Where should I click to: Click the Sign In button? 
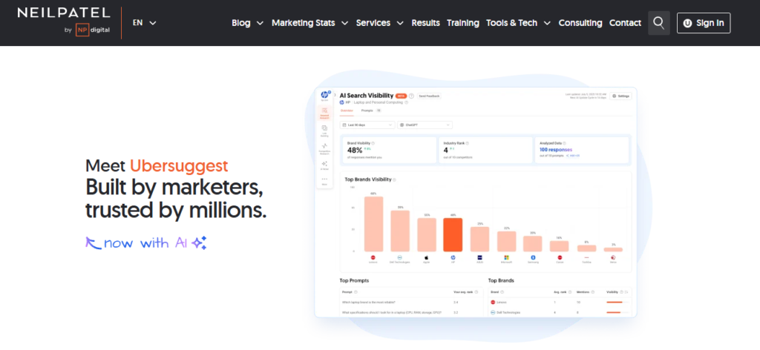coord(704,23)
